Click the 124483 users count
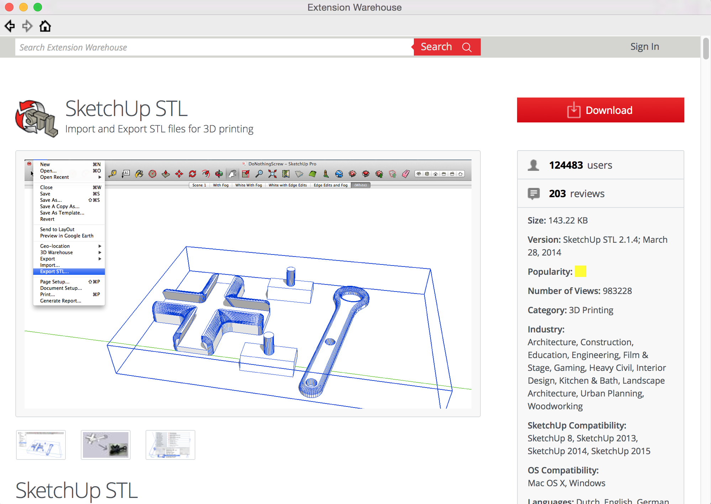 tap(580, 165)
